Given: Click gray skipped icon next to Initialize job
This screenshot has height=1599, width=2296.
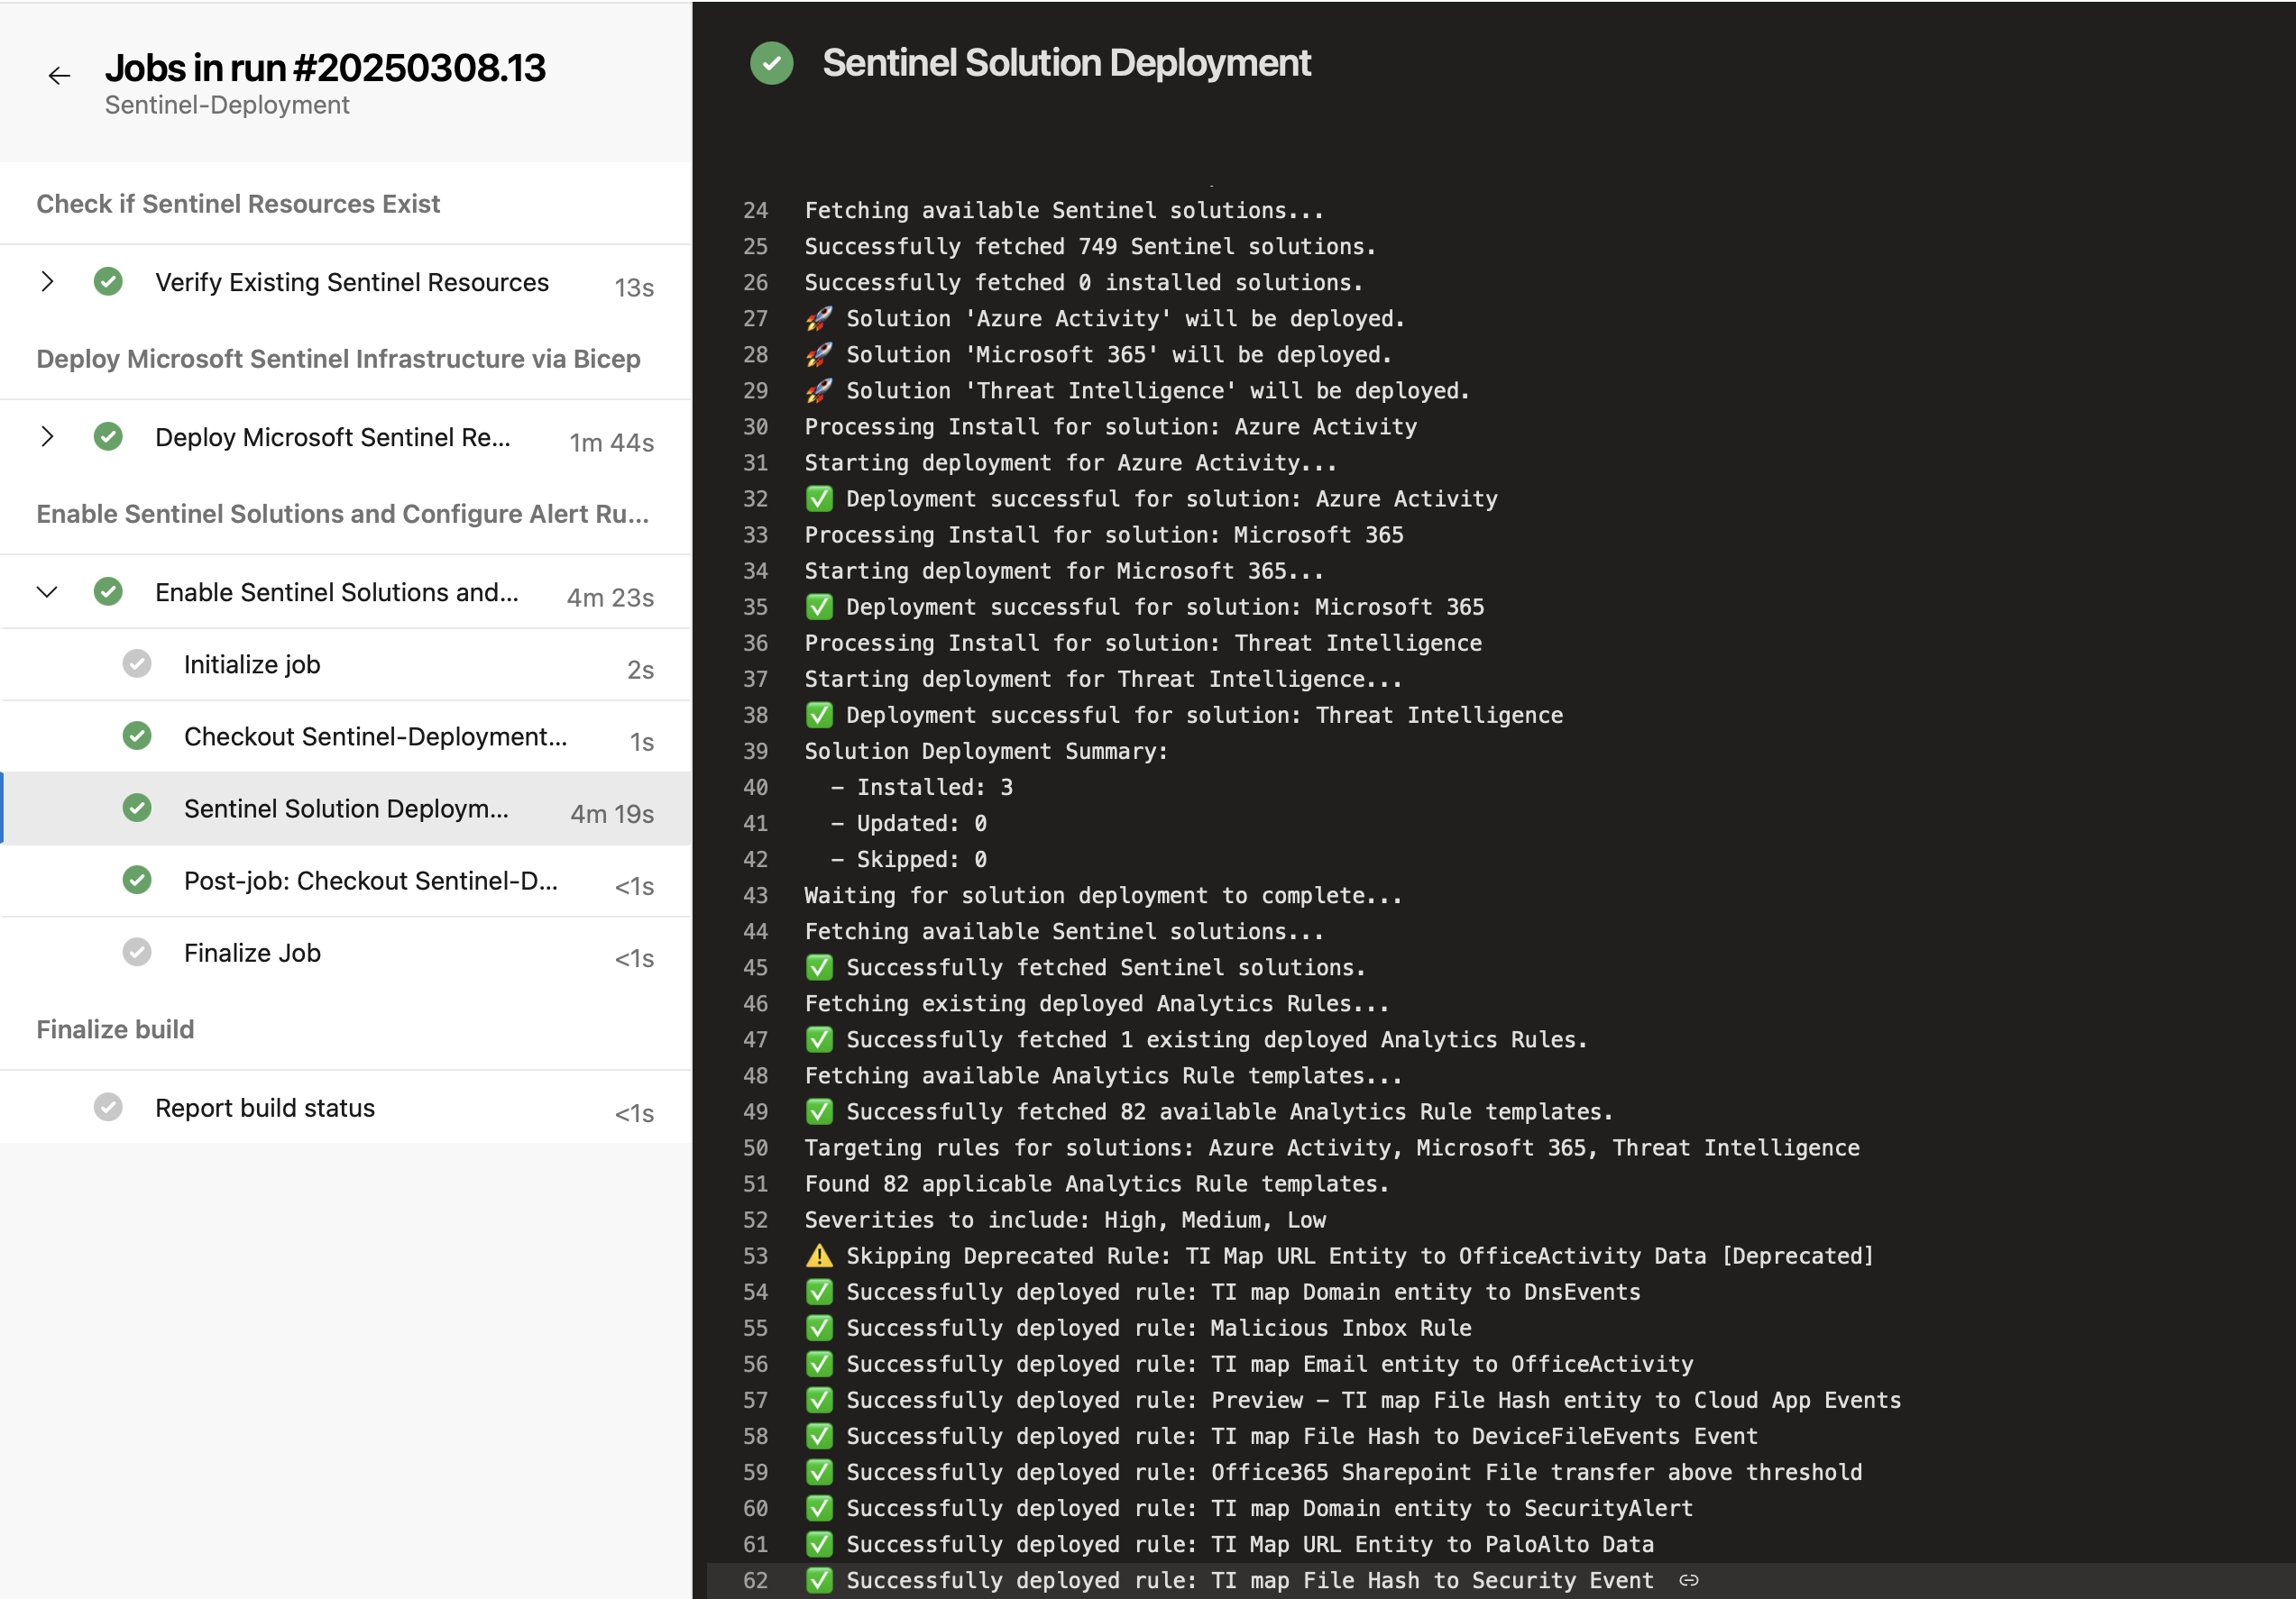Looking at the screenshot, I should [x=137, y=662].
